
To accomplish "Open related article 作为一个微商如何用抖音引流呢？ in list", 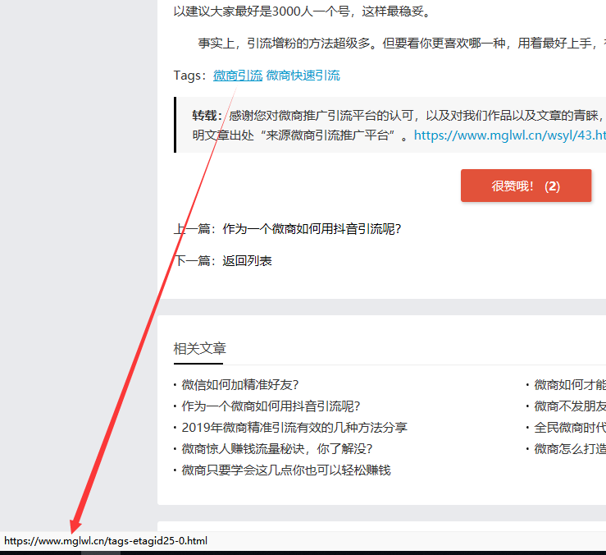I will [x=271, y=406].
